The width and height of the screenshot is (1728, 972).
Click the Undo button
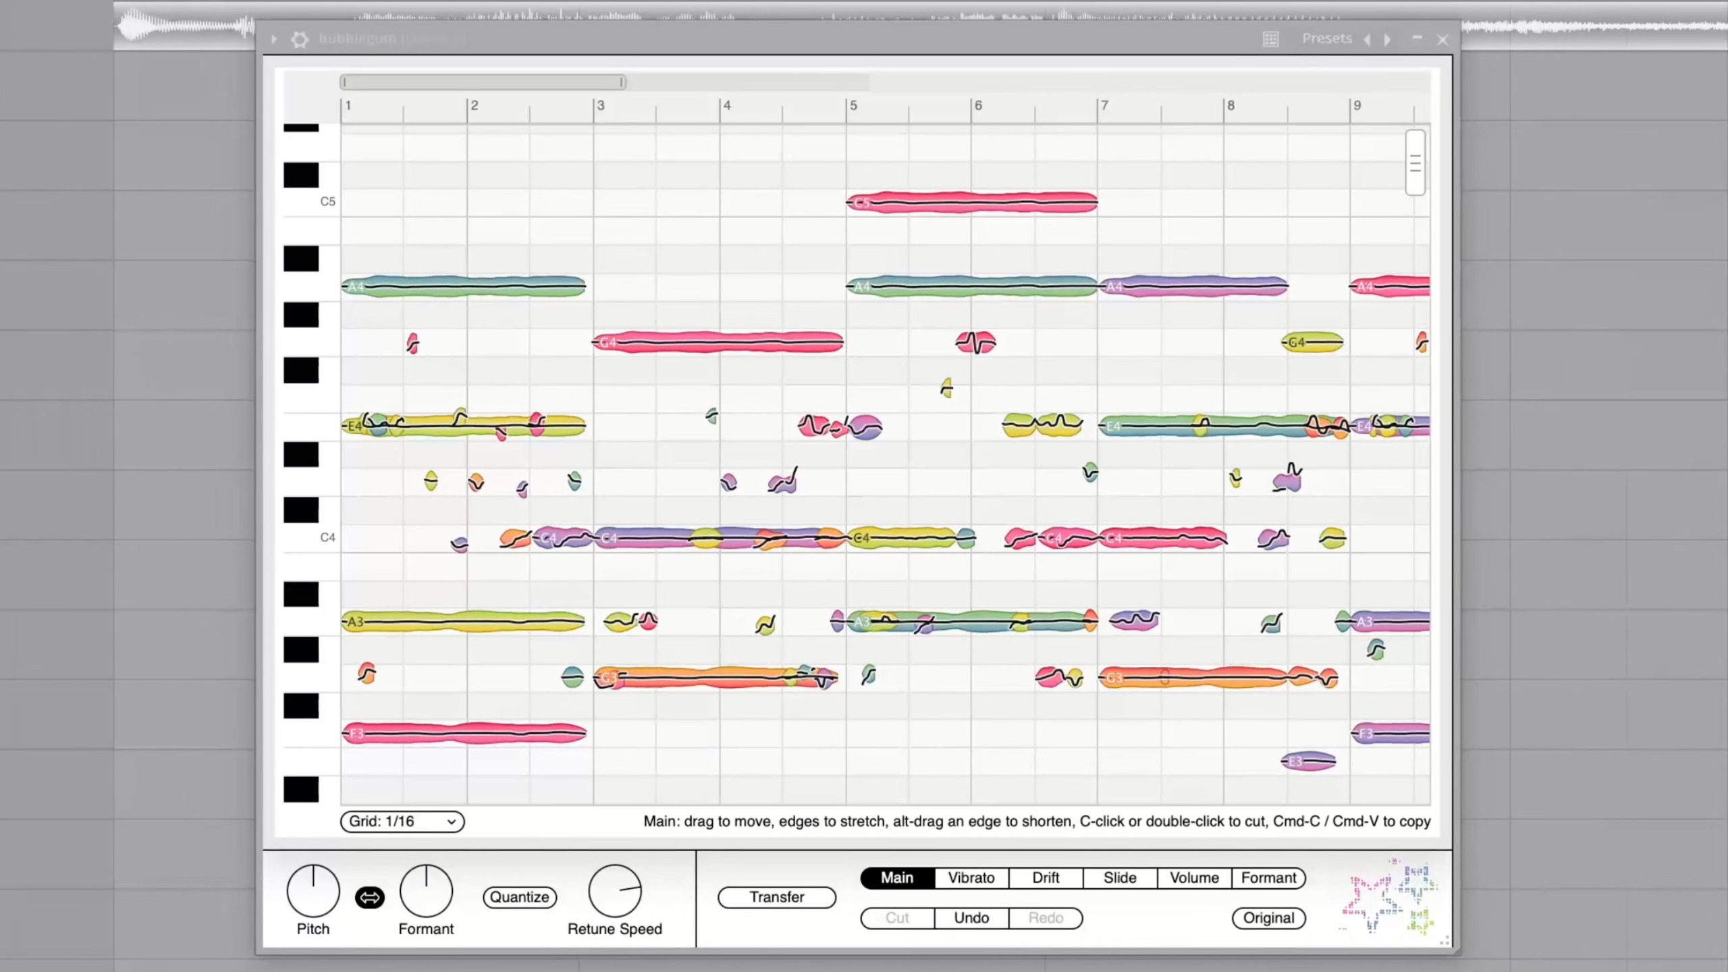tap(971, 918)
